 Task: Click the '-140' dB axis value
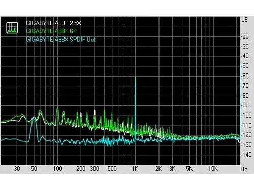[246, 154]
